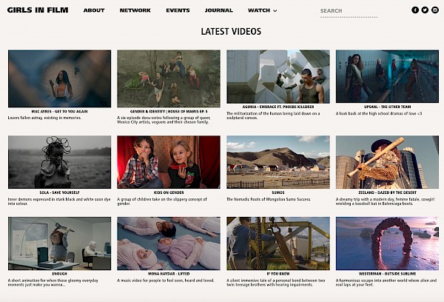
Task: Expand the Watch dropdown menu
Action: 263,10
